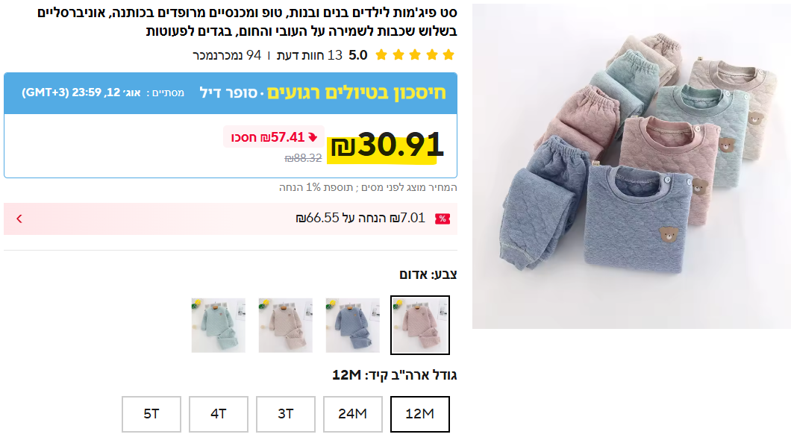Choose size 3T
The image size is (791, 446).
(x=286, y=414)
